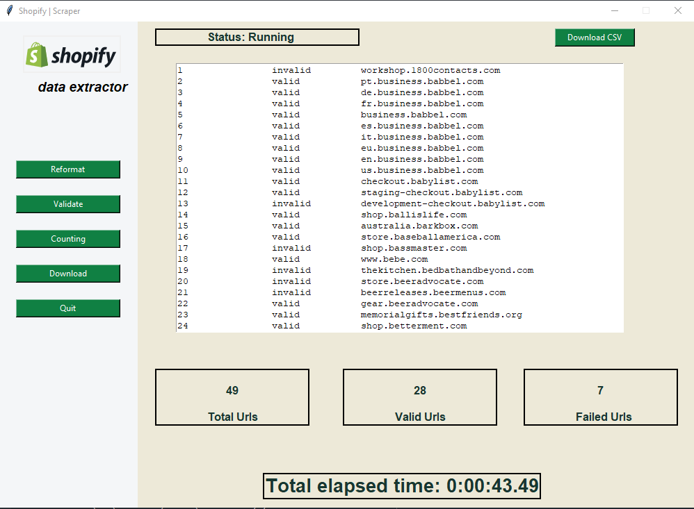This screenshot has width=694, height=509.
Task: Click the Shopify | Scraper window title
Action: pyautogui.click(x=49, y=11)
